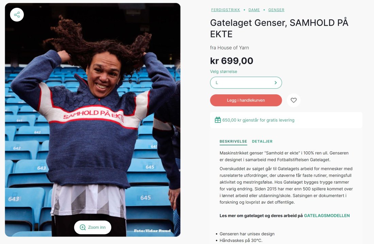Select the BESKRIVELSE tab
Screen dimensions: 374x244
pos(233,142)
